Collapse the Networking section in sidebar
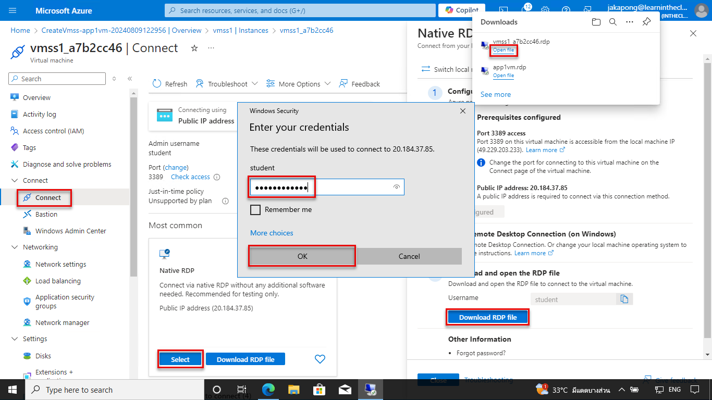The height and width of the screenshot is (400, 712). tap(14, 247)
